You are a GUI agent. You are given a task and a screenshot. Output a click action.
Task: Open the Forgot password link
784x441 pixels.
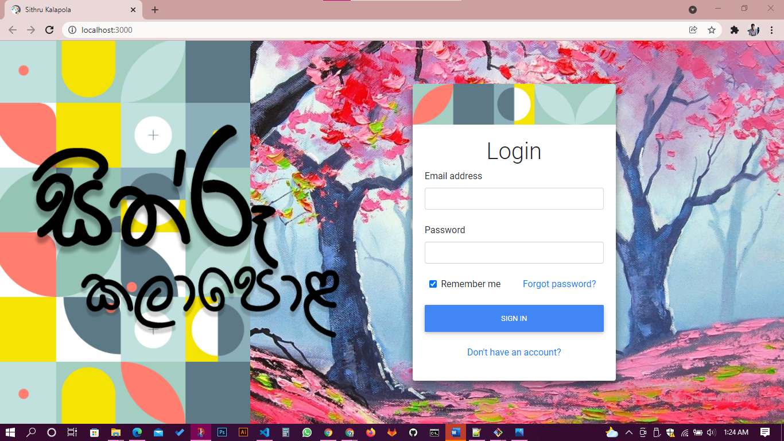click(559, 284)
